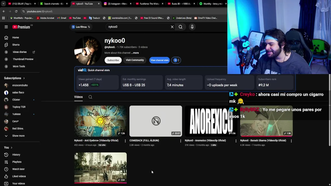Open Topboy TGR subscription channel
This screenshot has width=331, height=186.
[19, 107]
